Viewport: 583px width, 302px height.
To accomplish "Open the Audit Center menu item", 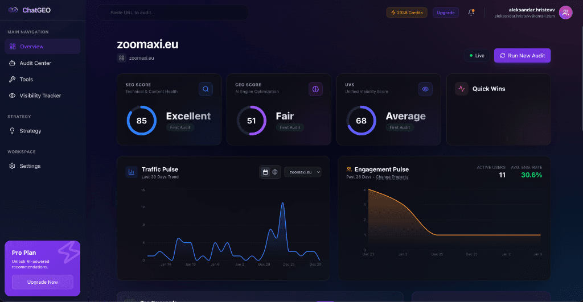I will (x=35, y=63).
